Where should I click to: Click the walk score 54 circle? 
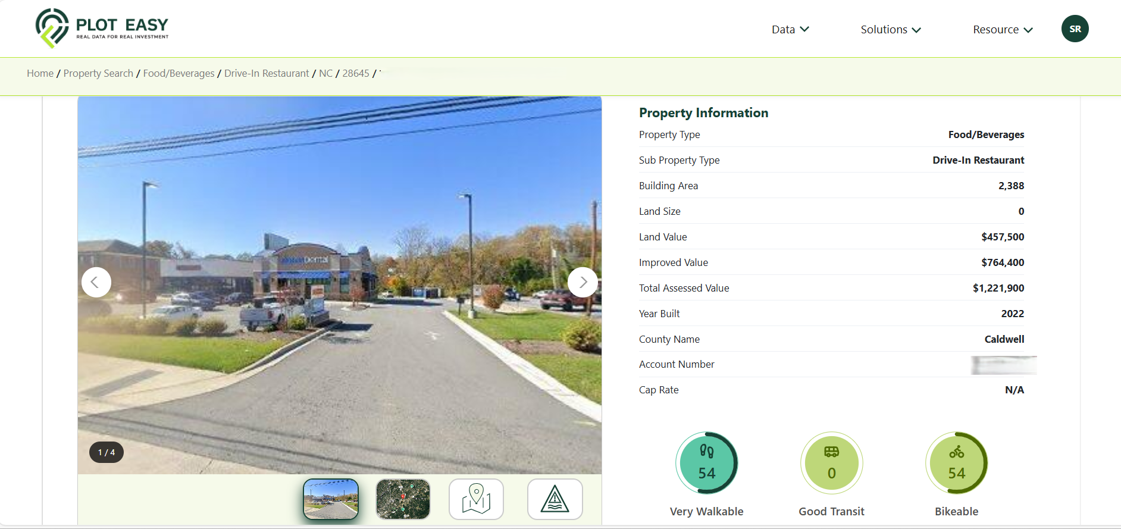tap(706, 463)
